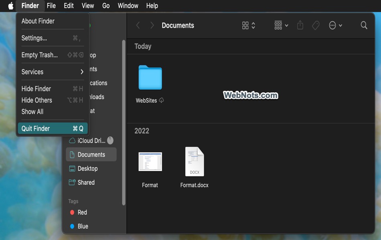Viewport: 381px width, 240px height.
Task: Click the Tags toolbar icon
Action: tap(316, 25)
